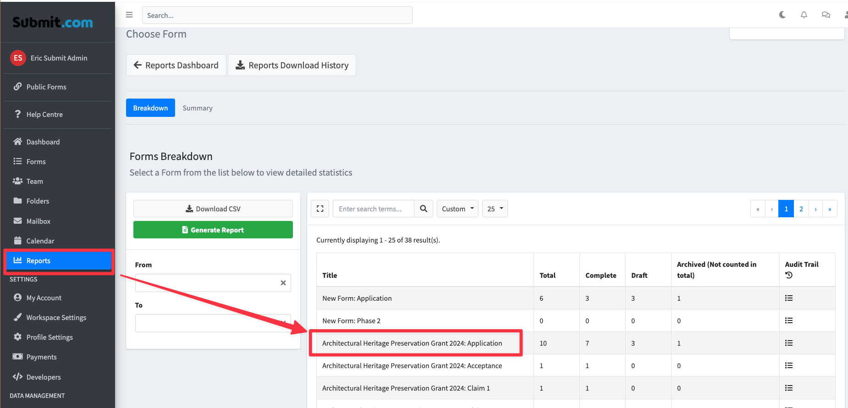Click the Generate Report button

213,230
